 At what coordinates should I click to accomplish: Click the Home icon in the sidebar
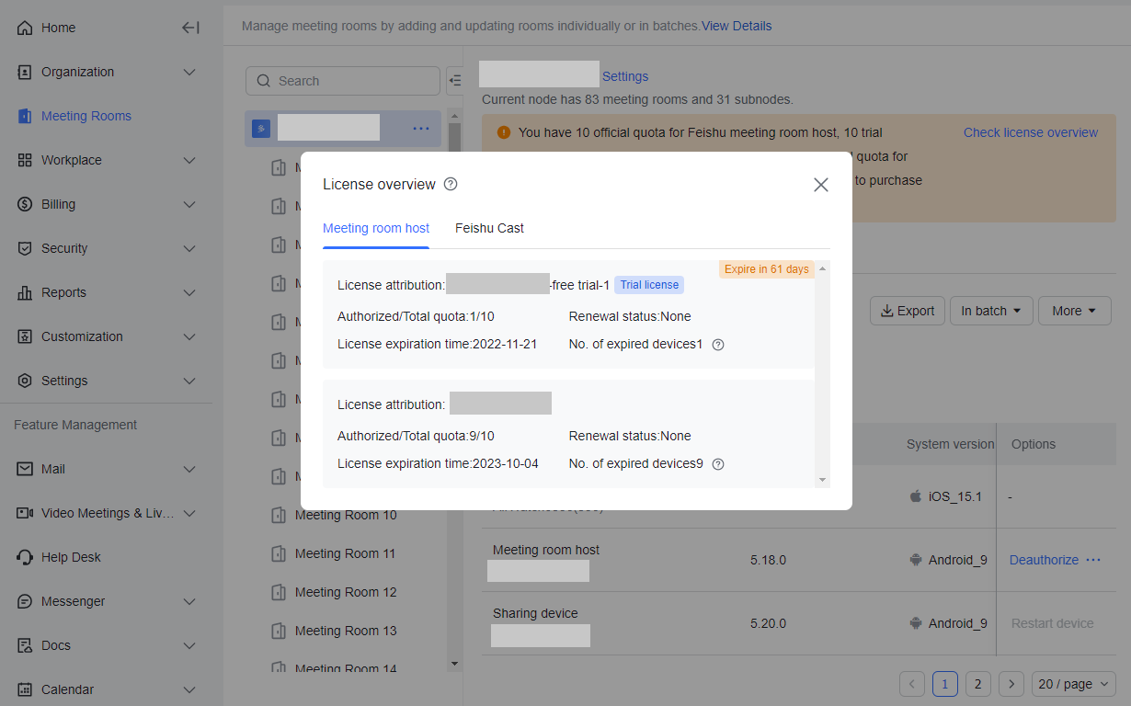point(25,28)
